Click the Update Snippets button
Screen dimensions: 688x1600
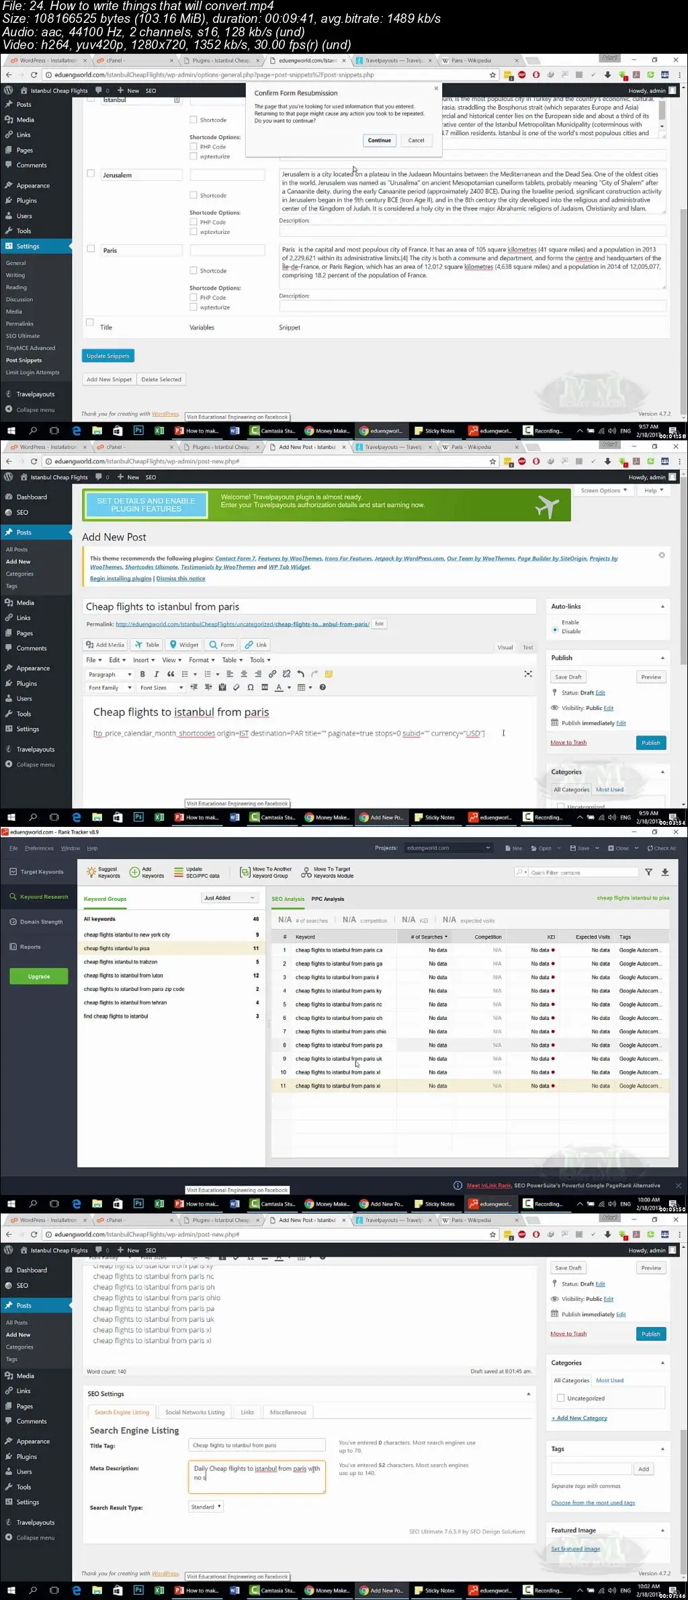coord(108,356)
